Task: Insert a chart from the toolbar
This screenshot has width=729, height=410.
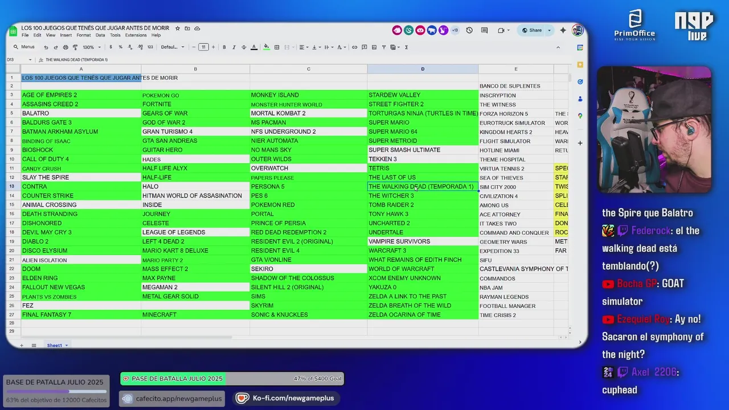Action: (374, 47)
